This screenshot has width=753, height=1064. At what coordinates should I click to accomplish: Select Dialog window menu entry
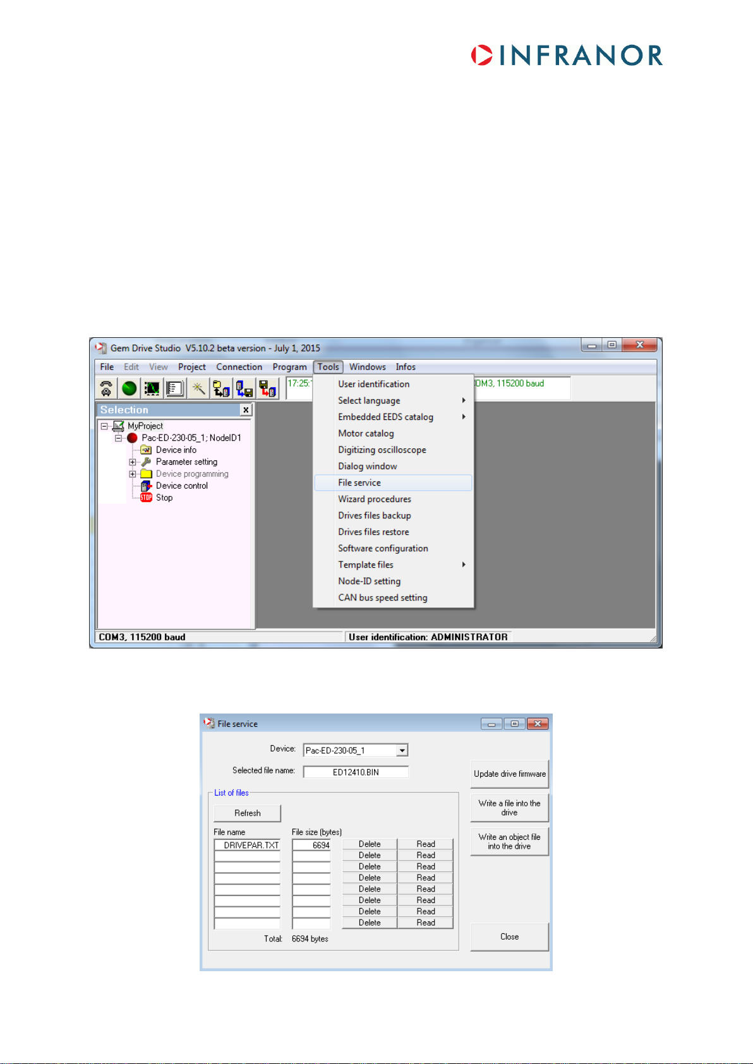[394, 466]
